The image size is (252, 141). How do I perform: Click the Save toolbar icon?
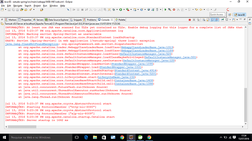pos(9,9)
